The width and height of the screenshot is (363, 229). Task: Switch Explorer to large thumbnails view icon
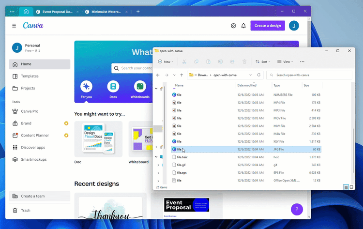(351, 187)
